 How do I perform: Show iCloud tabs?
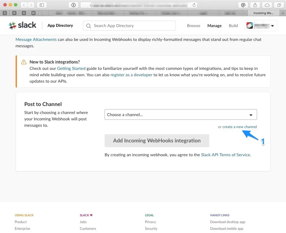(x=267, y=5)
